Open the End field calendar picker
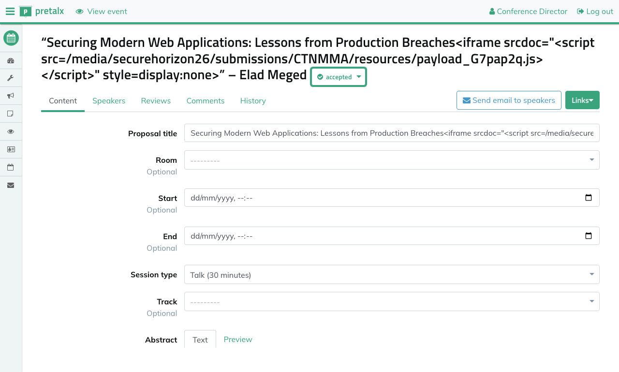 pos(589,236)
